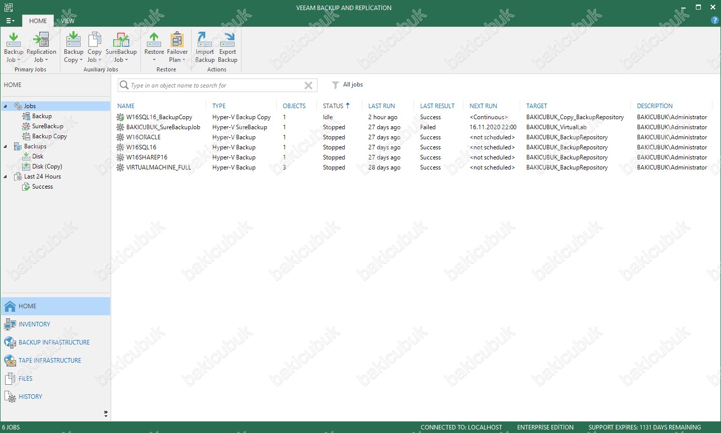Click the All jobs filter label
Viewport: 721px width, 433px height.
(x=353, y=84)
